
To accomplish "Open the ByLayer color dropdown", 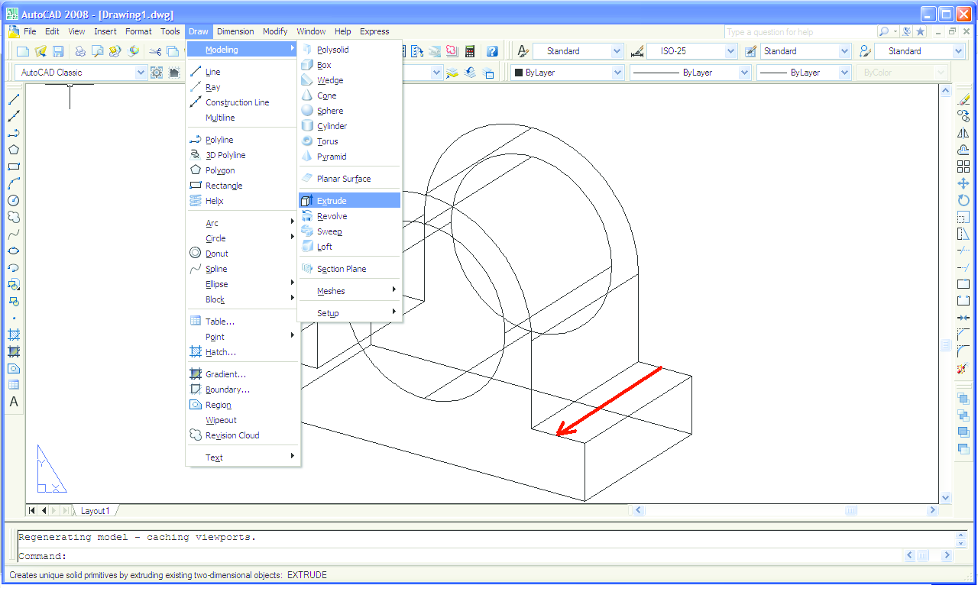I will [x=617, y=73].
